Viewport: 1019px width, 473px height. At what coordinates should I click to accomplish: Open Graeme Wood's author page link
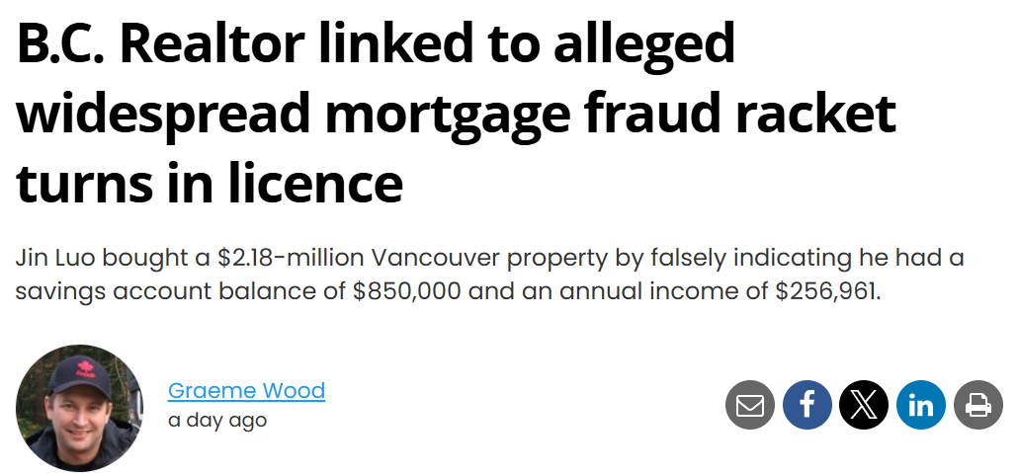point(246,390)
